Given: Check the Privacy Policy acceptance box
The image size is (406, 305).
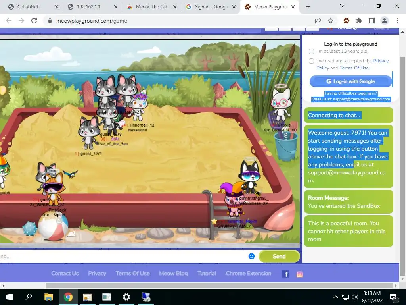Looking at the screenshot, I should [x=312, y=61].
